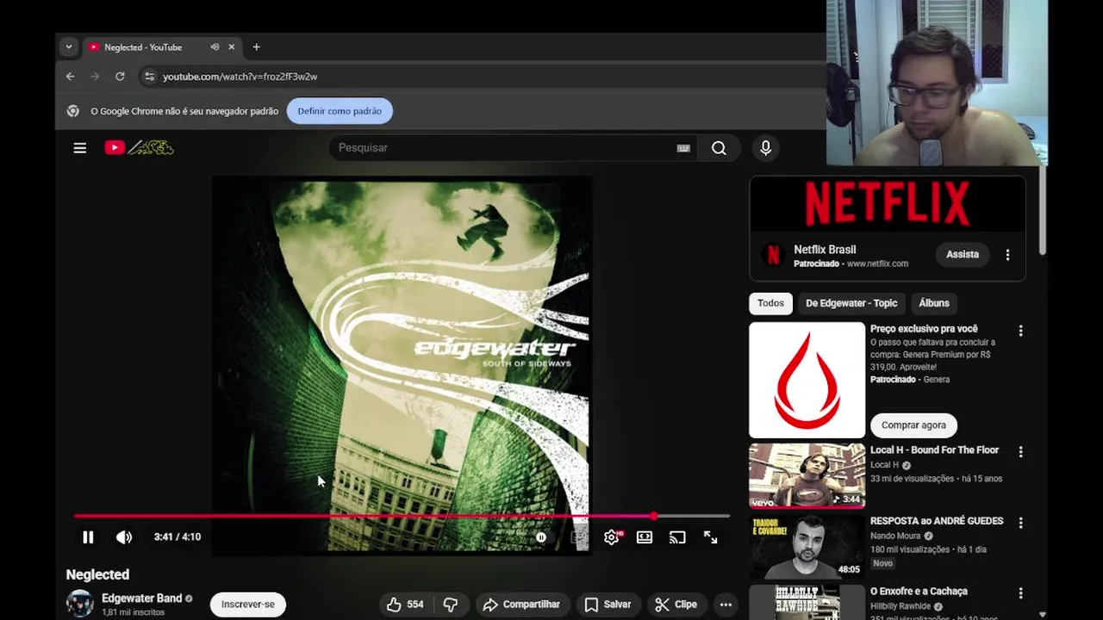Viewport: 1103px width, 620px height.
Task: Open the Genera ad red drop thumbnail
Action: click(x=807, y=381)
